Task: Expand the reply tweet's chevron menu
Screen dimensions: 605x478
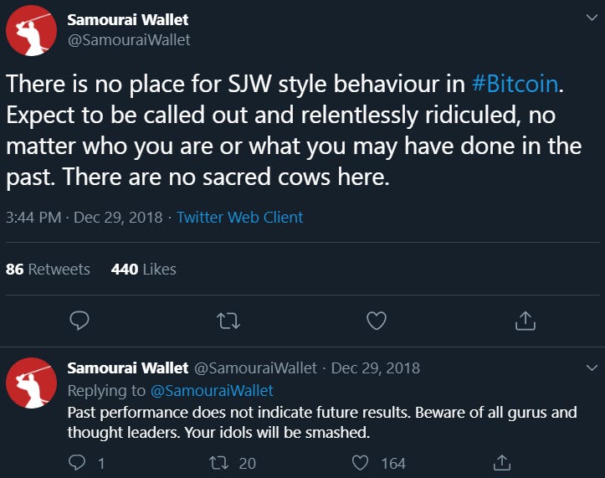Action: (592, 367)
